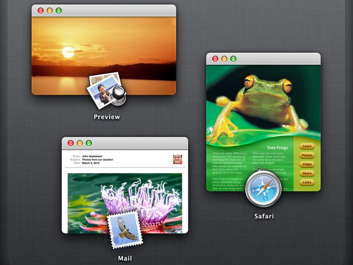353x265 pixels.
Task: Minimize the Preview window
Action: 50,11
